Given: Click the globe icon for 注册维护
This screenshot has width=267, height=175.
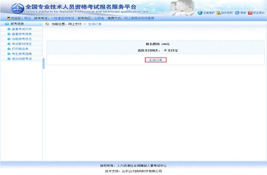Looking at the screenshot, I should click(200, 13).
